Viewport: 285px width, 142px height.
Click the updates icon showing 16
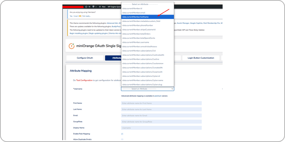(88, 7)
